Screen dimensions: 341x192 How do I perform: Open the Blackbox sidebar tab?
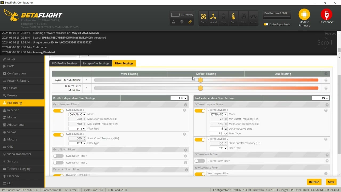[22, 176]
